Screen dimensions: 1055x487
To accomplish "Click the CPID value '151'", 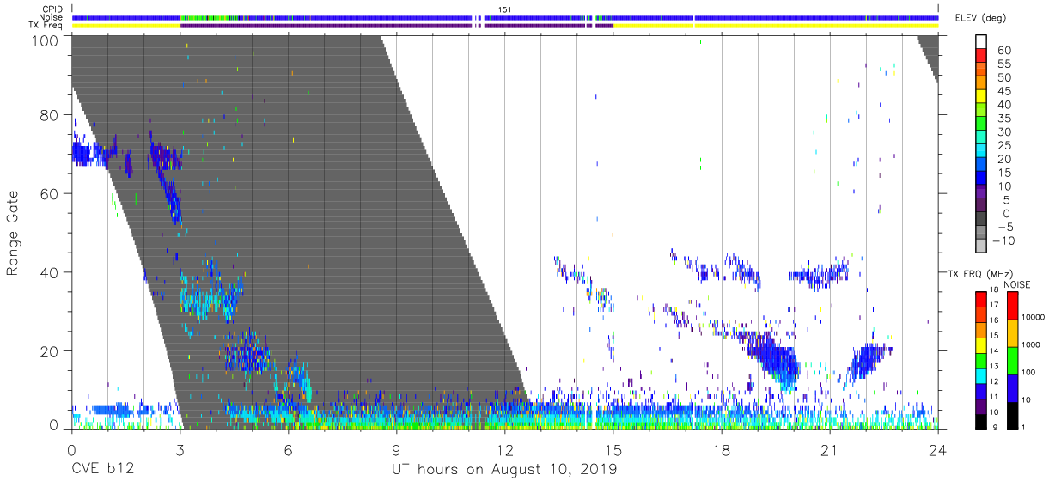I will coord(505,9).
